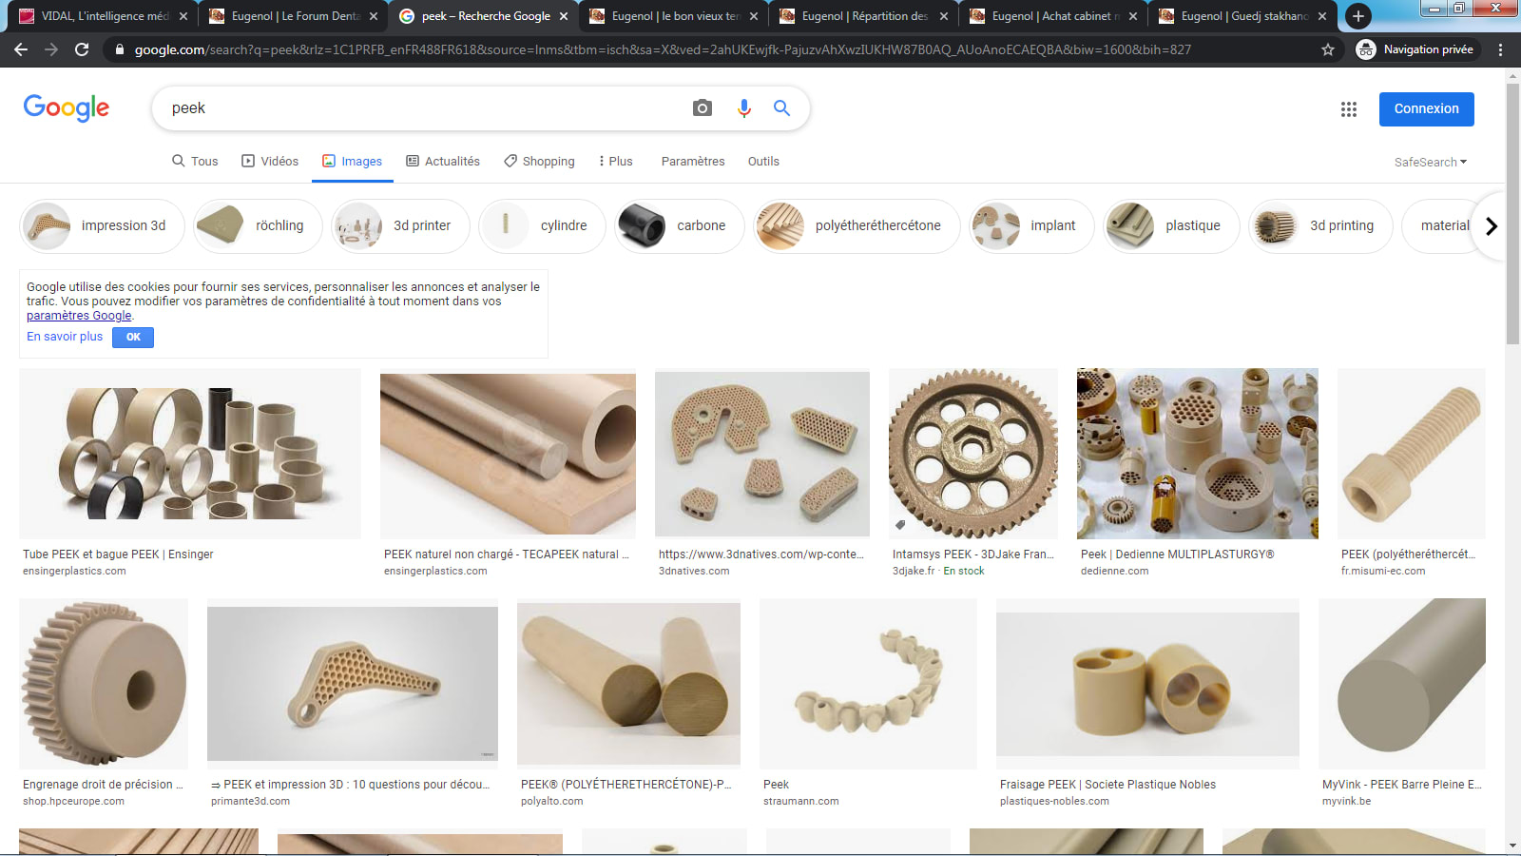
Task: Activate voice search microphone icon
Action: point(743,108)
